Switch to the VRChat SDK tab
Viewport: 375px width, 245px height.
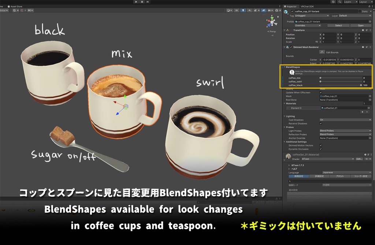tap(308, 6)
